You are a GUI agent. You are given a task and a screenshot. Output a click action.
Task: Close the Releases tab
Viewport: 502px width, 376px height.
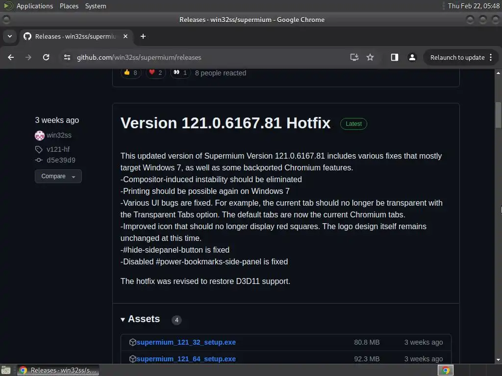[x=125, y=36]
